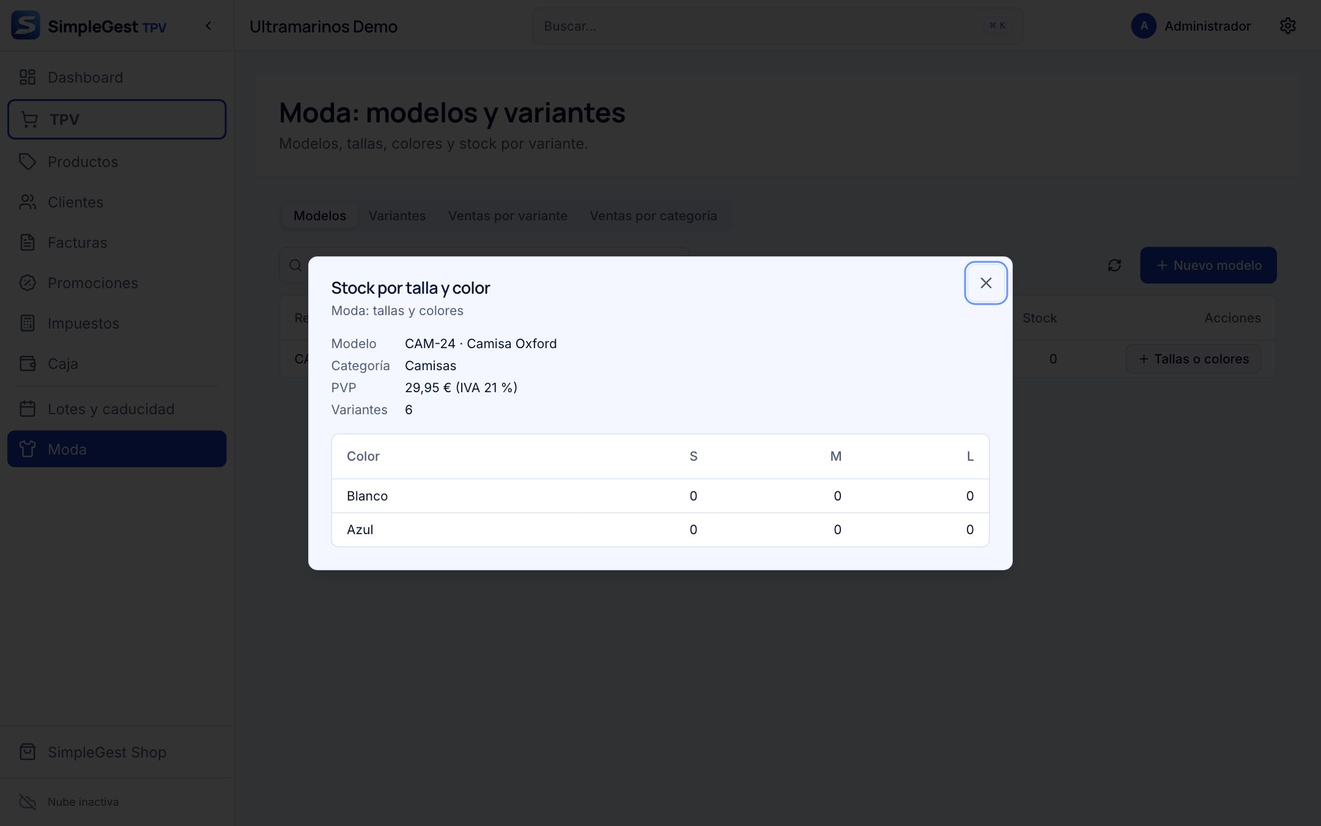Open settings with the gear icon

(x=1288, y=26)
